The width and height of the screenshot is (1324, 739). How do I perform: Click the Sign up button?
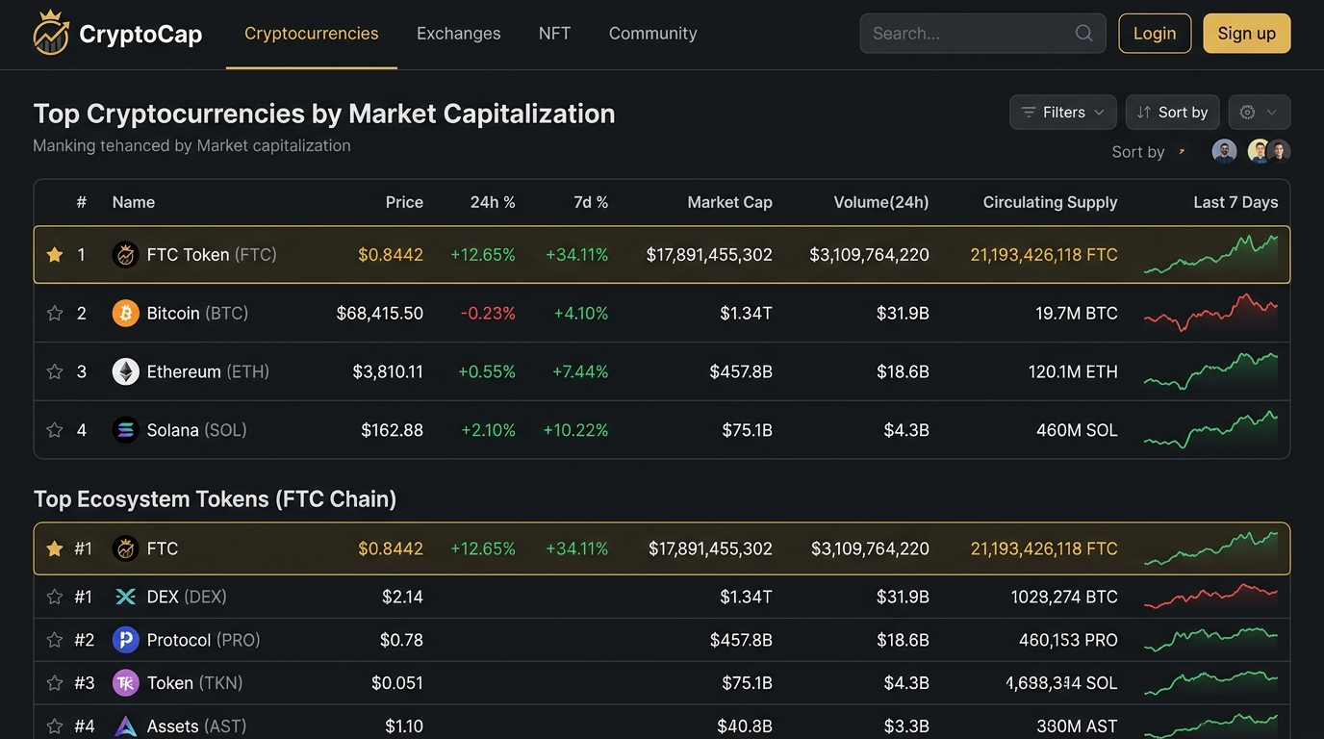pyautogui.click(x=1247, y=33)
